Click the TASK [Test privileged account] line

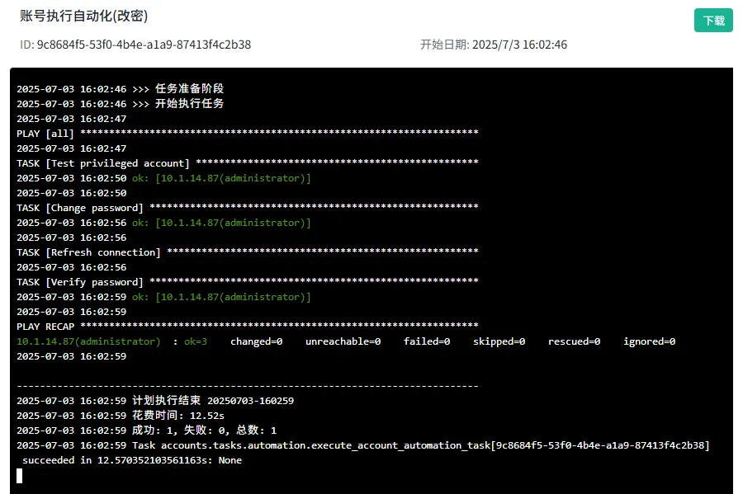pyautogui.click(x=248, y=163)
